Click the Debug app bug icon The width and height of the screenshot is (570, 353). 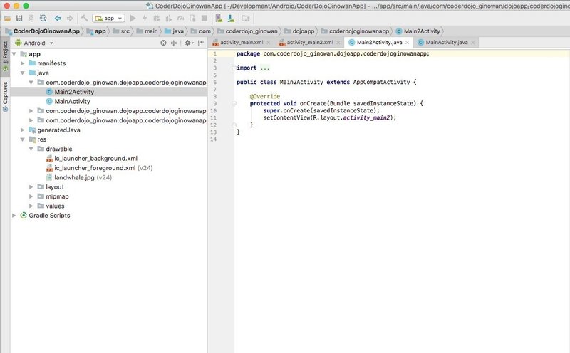(x=157, y=19)
